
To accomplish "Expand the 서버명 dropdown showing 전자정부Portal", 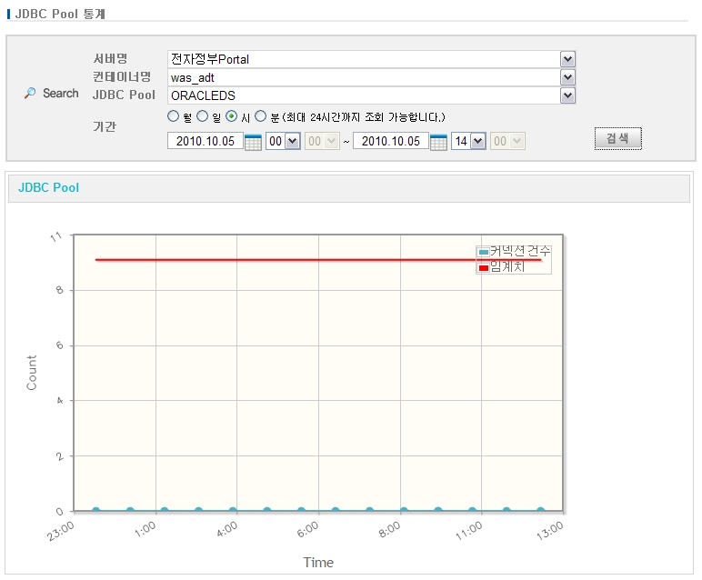I will [x=567, y=59].
